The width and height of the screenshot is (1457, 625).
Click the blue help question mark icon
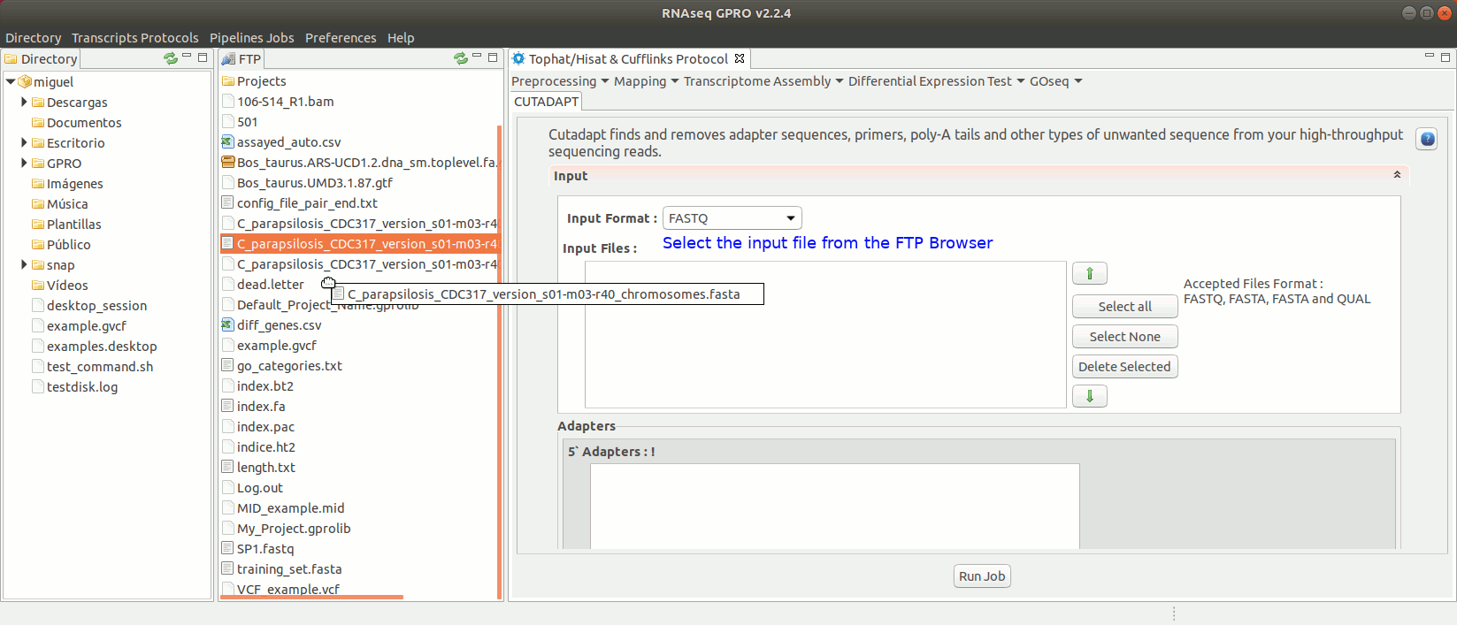tap(1426, 139)
